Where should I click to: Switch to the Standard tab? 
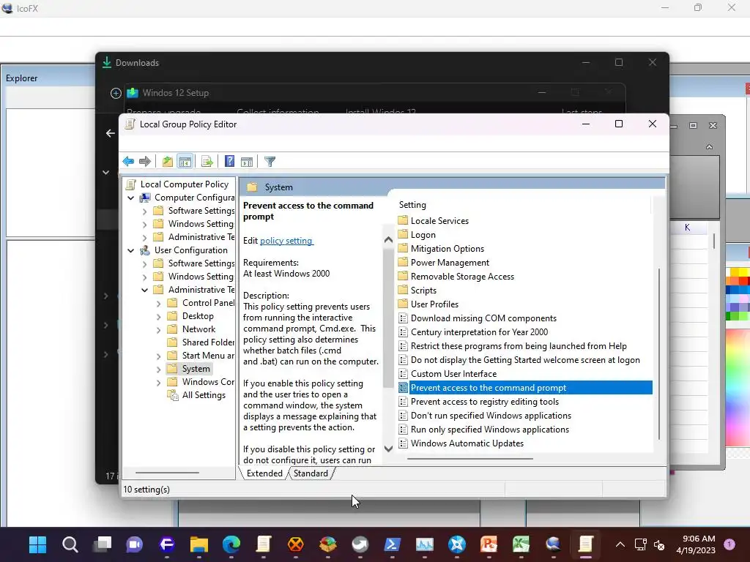311,473
